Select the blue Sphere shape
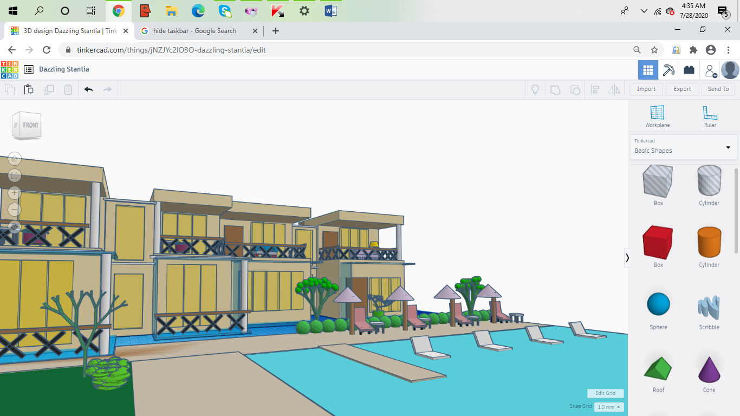The height and width of the screenshot is (416, 740). tap(658, 305)
